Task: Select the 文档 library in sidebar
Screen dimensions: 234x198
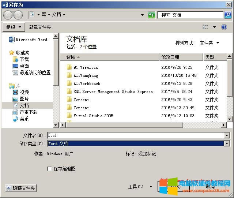Action: 21,105
